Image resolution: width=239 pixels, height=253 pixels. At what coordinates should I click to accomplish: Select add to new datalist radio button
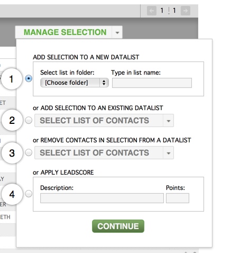tap(29, 78)
